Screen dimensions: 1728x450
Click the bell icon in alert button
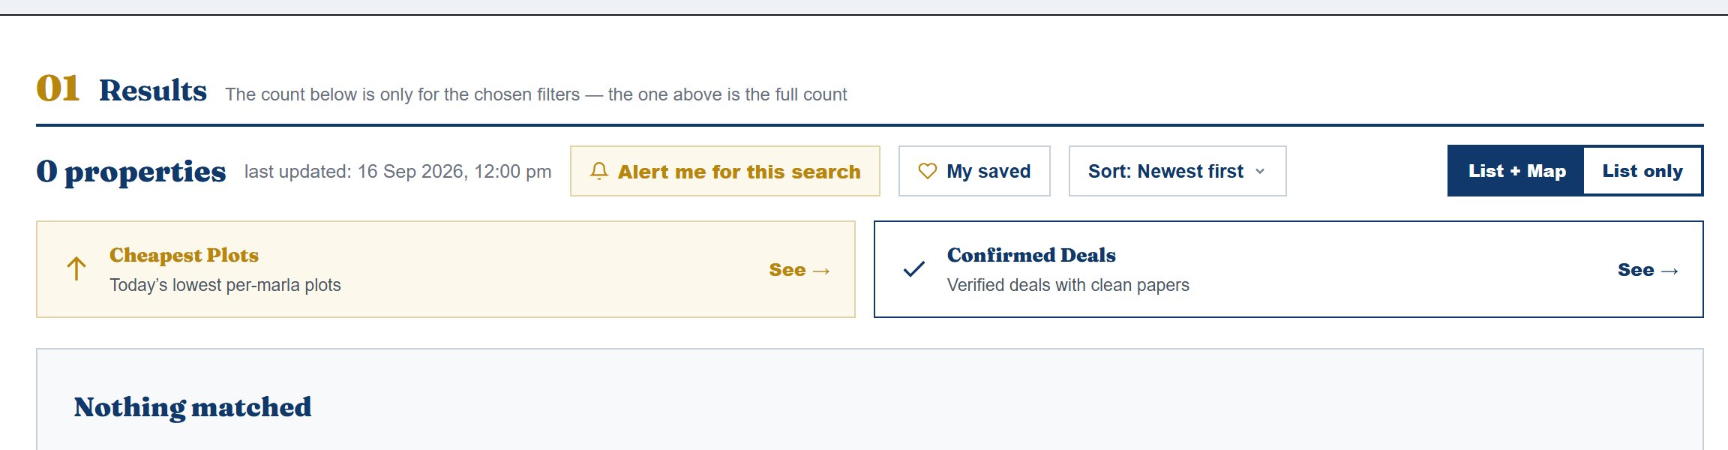pos(598,171)
